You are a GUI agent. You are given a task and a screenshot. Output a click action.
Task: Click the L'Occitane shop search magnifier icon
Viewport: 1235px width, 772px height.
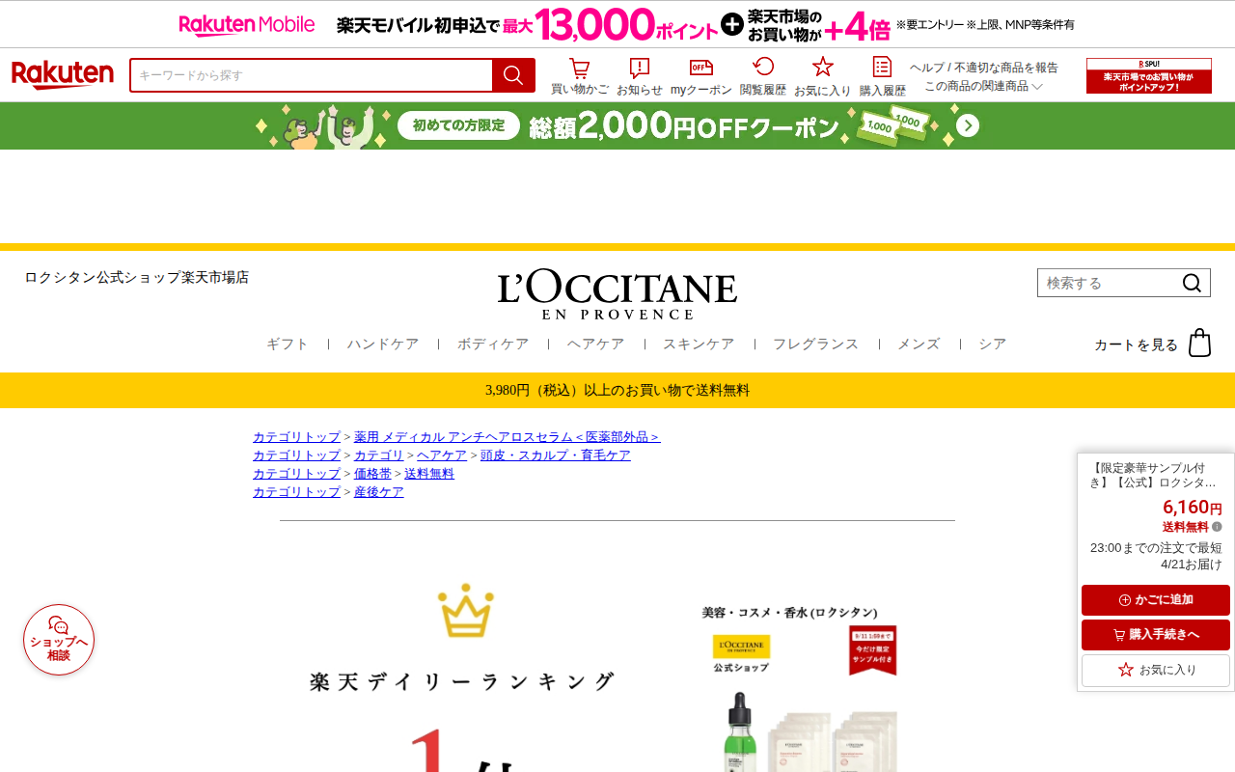1192,283
